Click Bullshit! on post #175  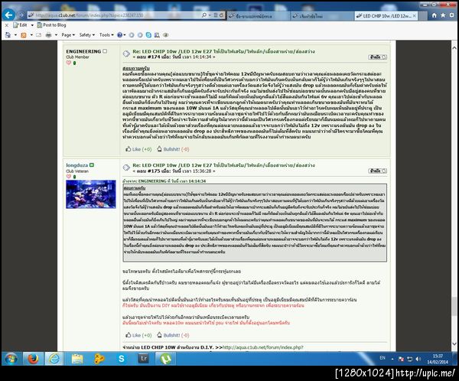tap(173, 335)
